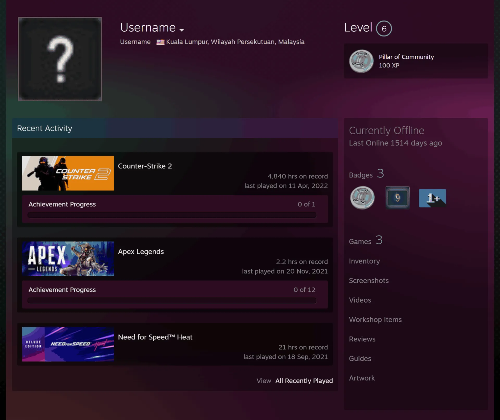Click the Pillar of Community badge name
Viewport: 500px width, 420px height.
[406, 57]
